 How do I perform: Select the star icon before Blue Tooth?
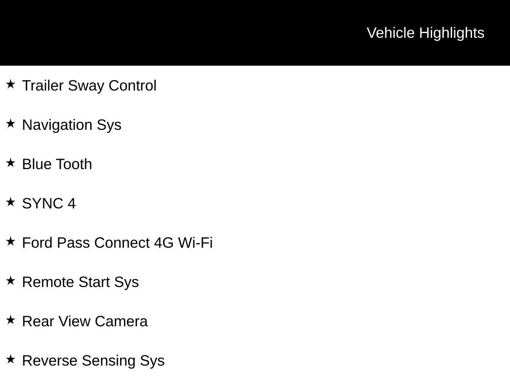tap(10, 163)
